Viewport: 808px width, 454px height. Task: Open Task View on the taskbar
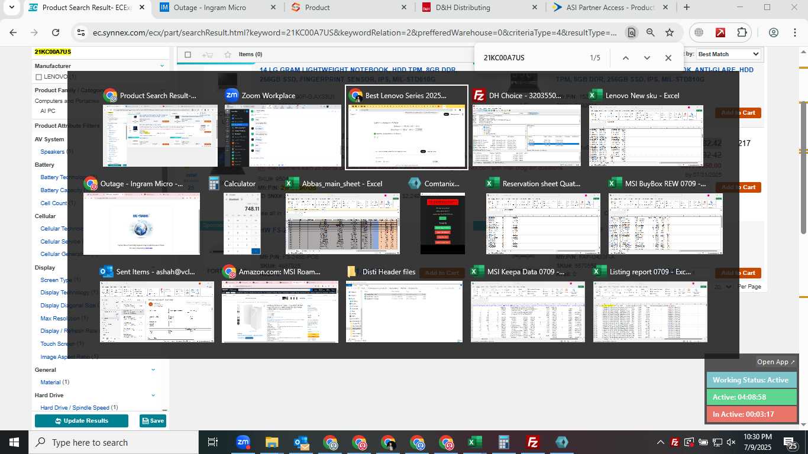[x=213, y=442]
